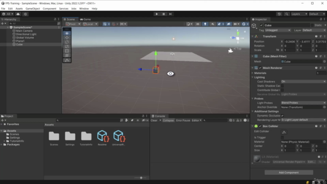Viewport: 327px width, 184px height.
Task: Open the Cast Shadows dropdown
Action: point(303,82)
